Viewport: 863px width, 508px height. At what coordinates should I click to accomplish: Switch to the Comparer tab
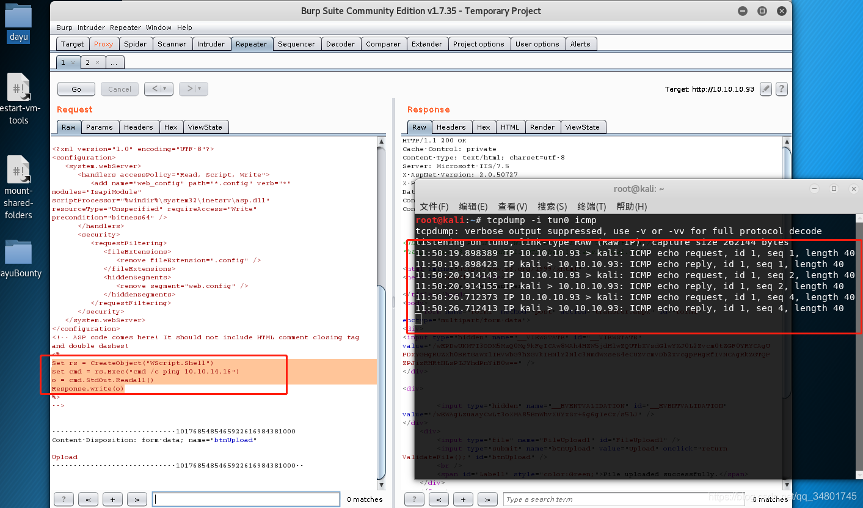384,44
